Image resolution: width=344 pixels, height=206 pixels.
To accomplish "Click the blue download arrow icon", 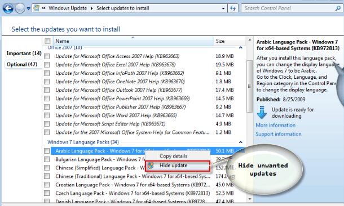I will coord(262,113).
